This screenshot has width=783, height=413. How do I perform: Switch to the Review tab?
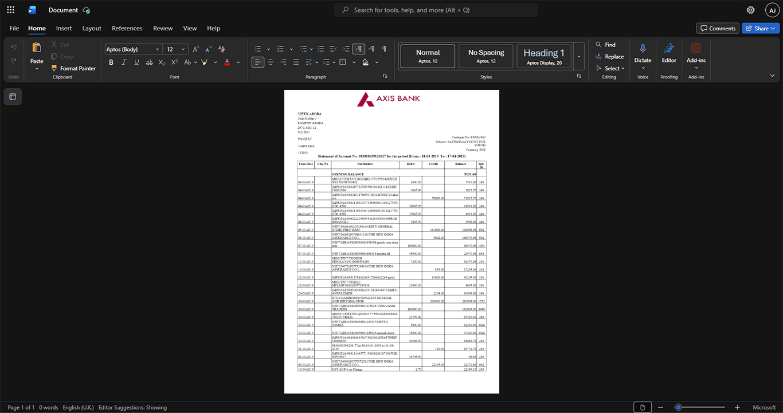[x=163, y=28]
